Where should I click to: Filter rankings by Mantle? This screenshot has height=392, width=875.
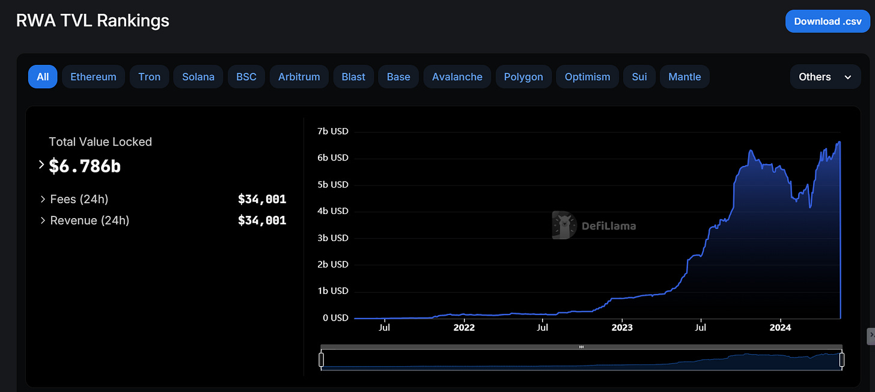coord(684,77)
